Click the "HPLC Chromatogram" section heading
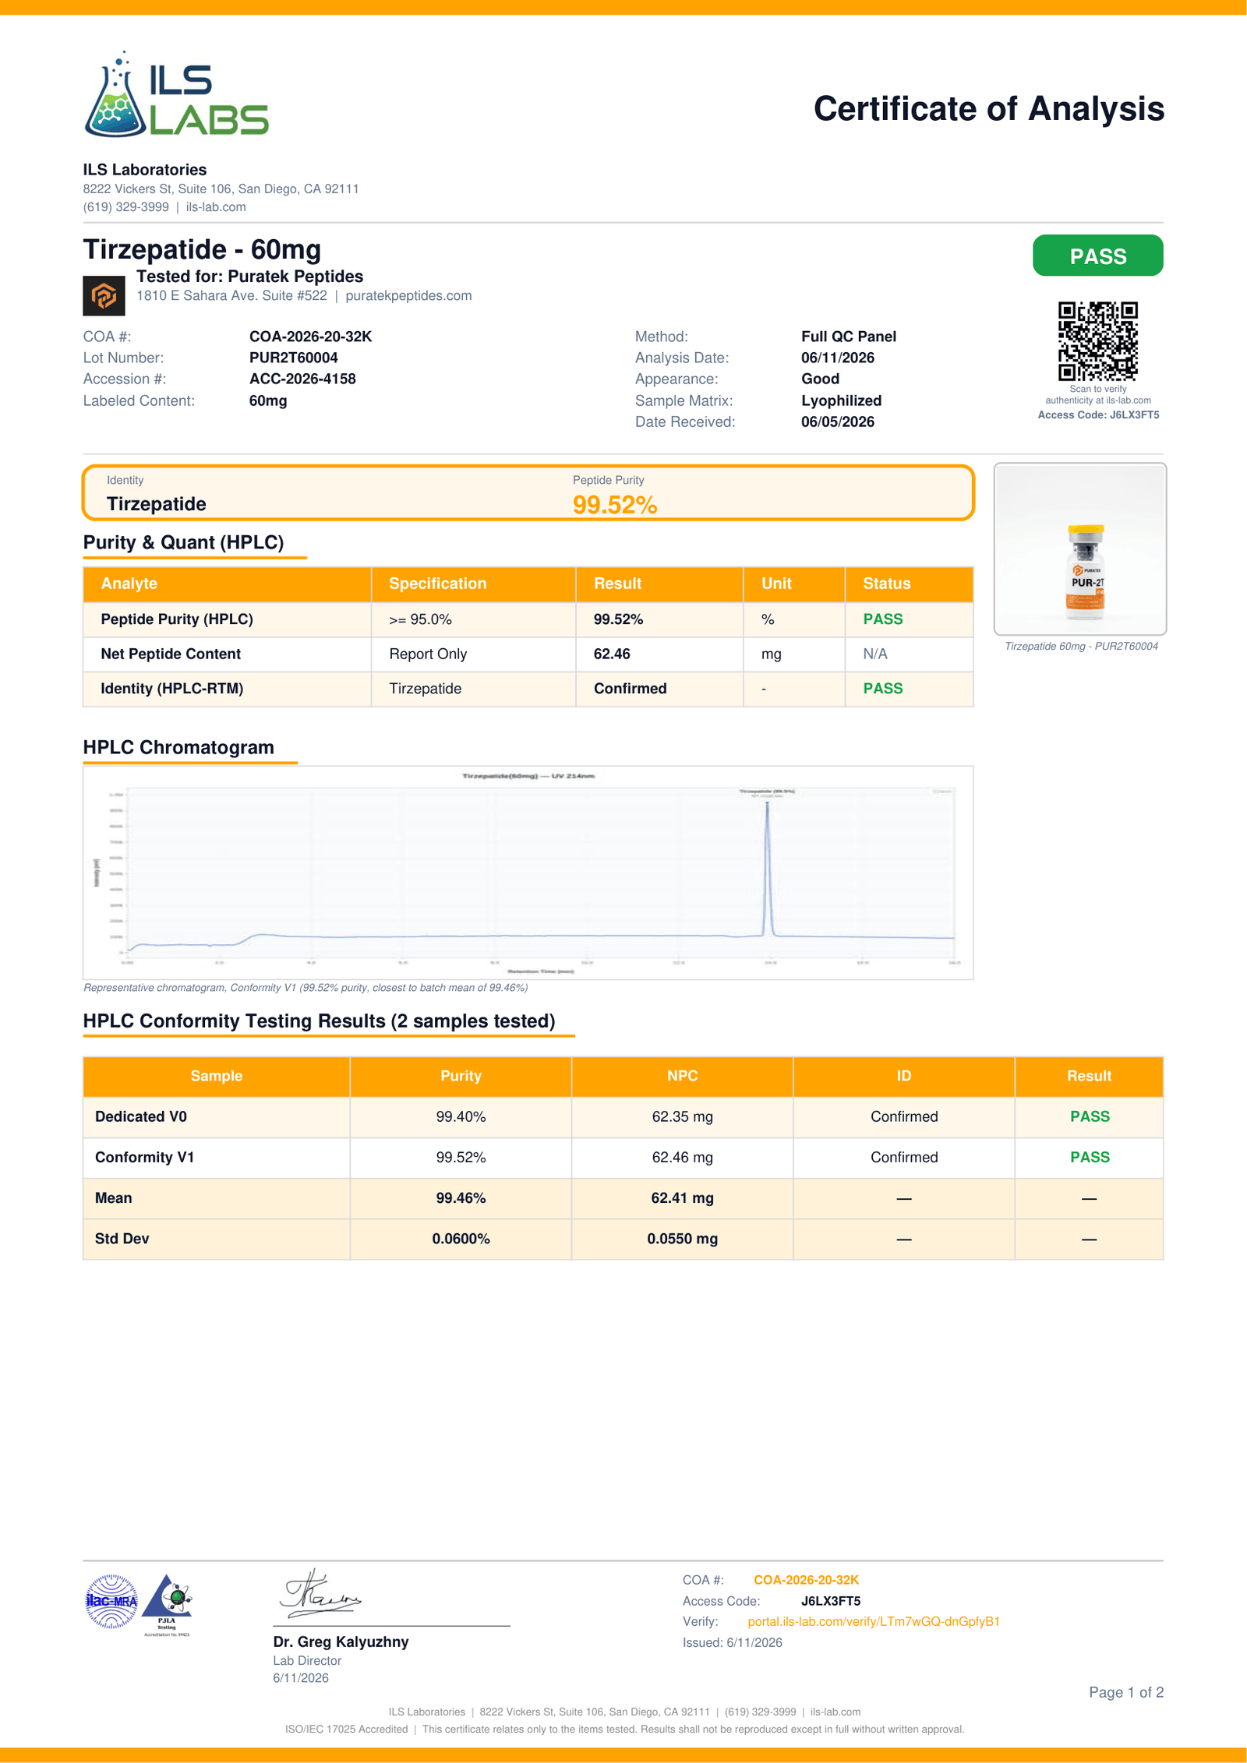 178,747
